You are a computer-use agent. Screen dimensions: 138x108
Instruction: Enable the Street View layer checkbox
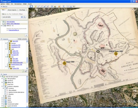click(x=4, y=84)
